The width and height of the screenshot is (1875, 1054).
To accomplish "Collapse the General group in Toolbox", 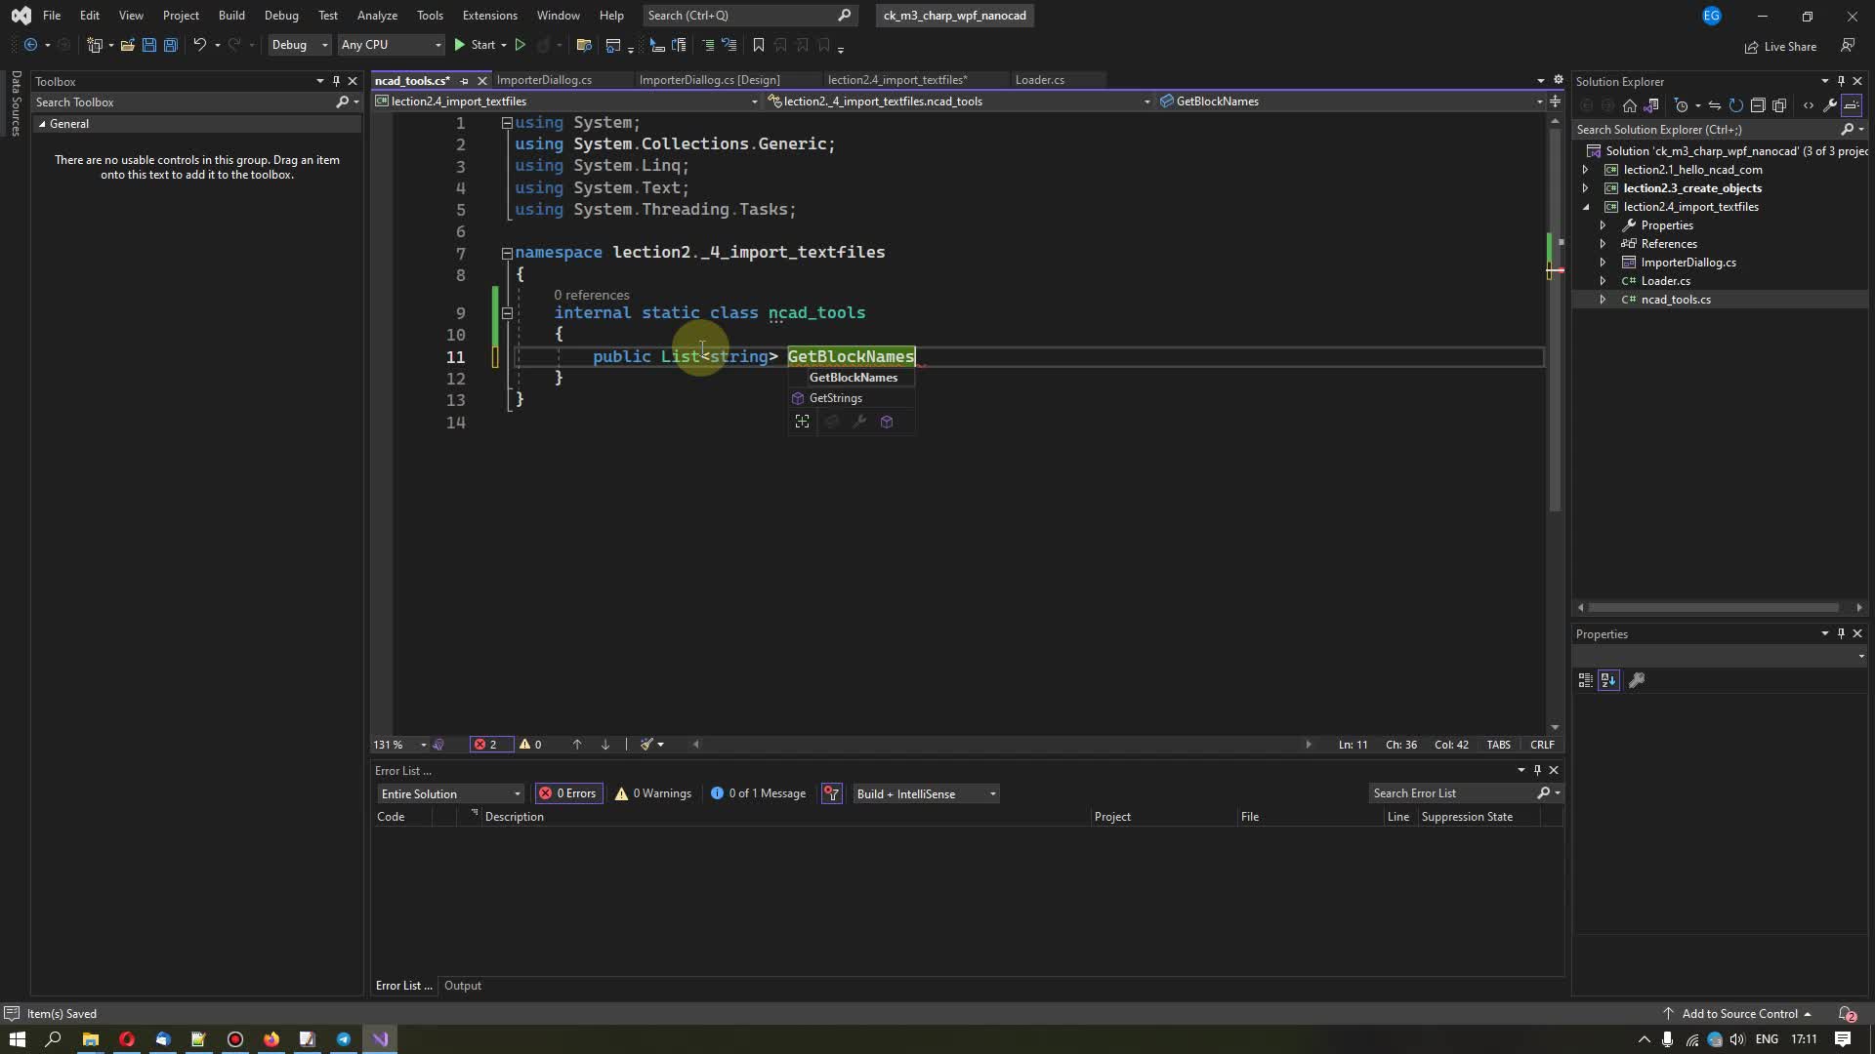I will pos(42,124).
